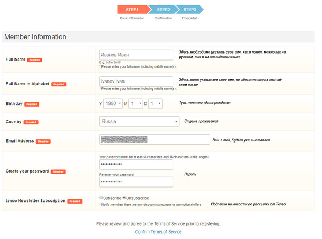Image resolution: width=322 pixels, height=239 pixels.
Task: Open the Birthday year dropdown
Action: (x=113, y=103)
